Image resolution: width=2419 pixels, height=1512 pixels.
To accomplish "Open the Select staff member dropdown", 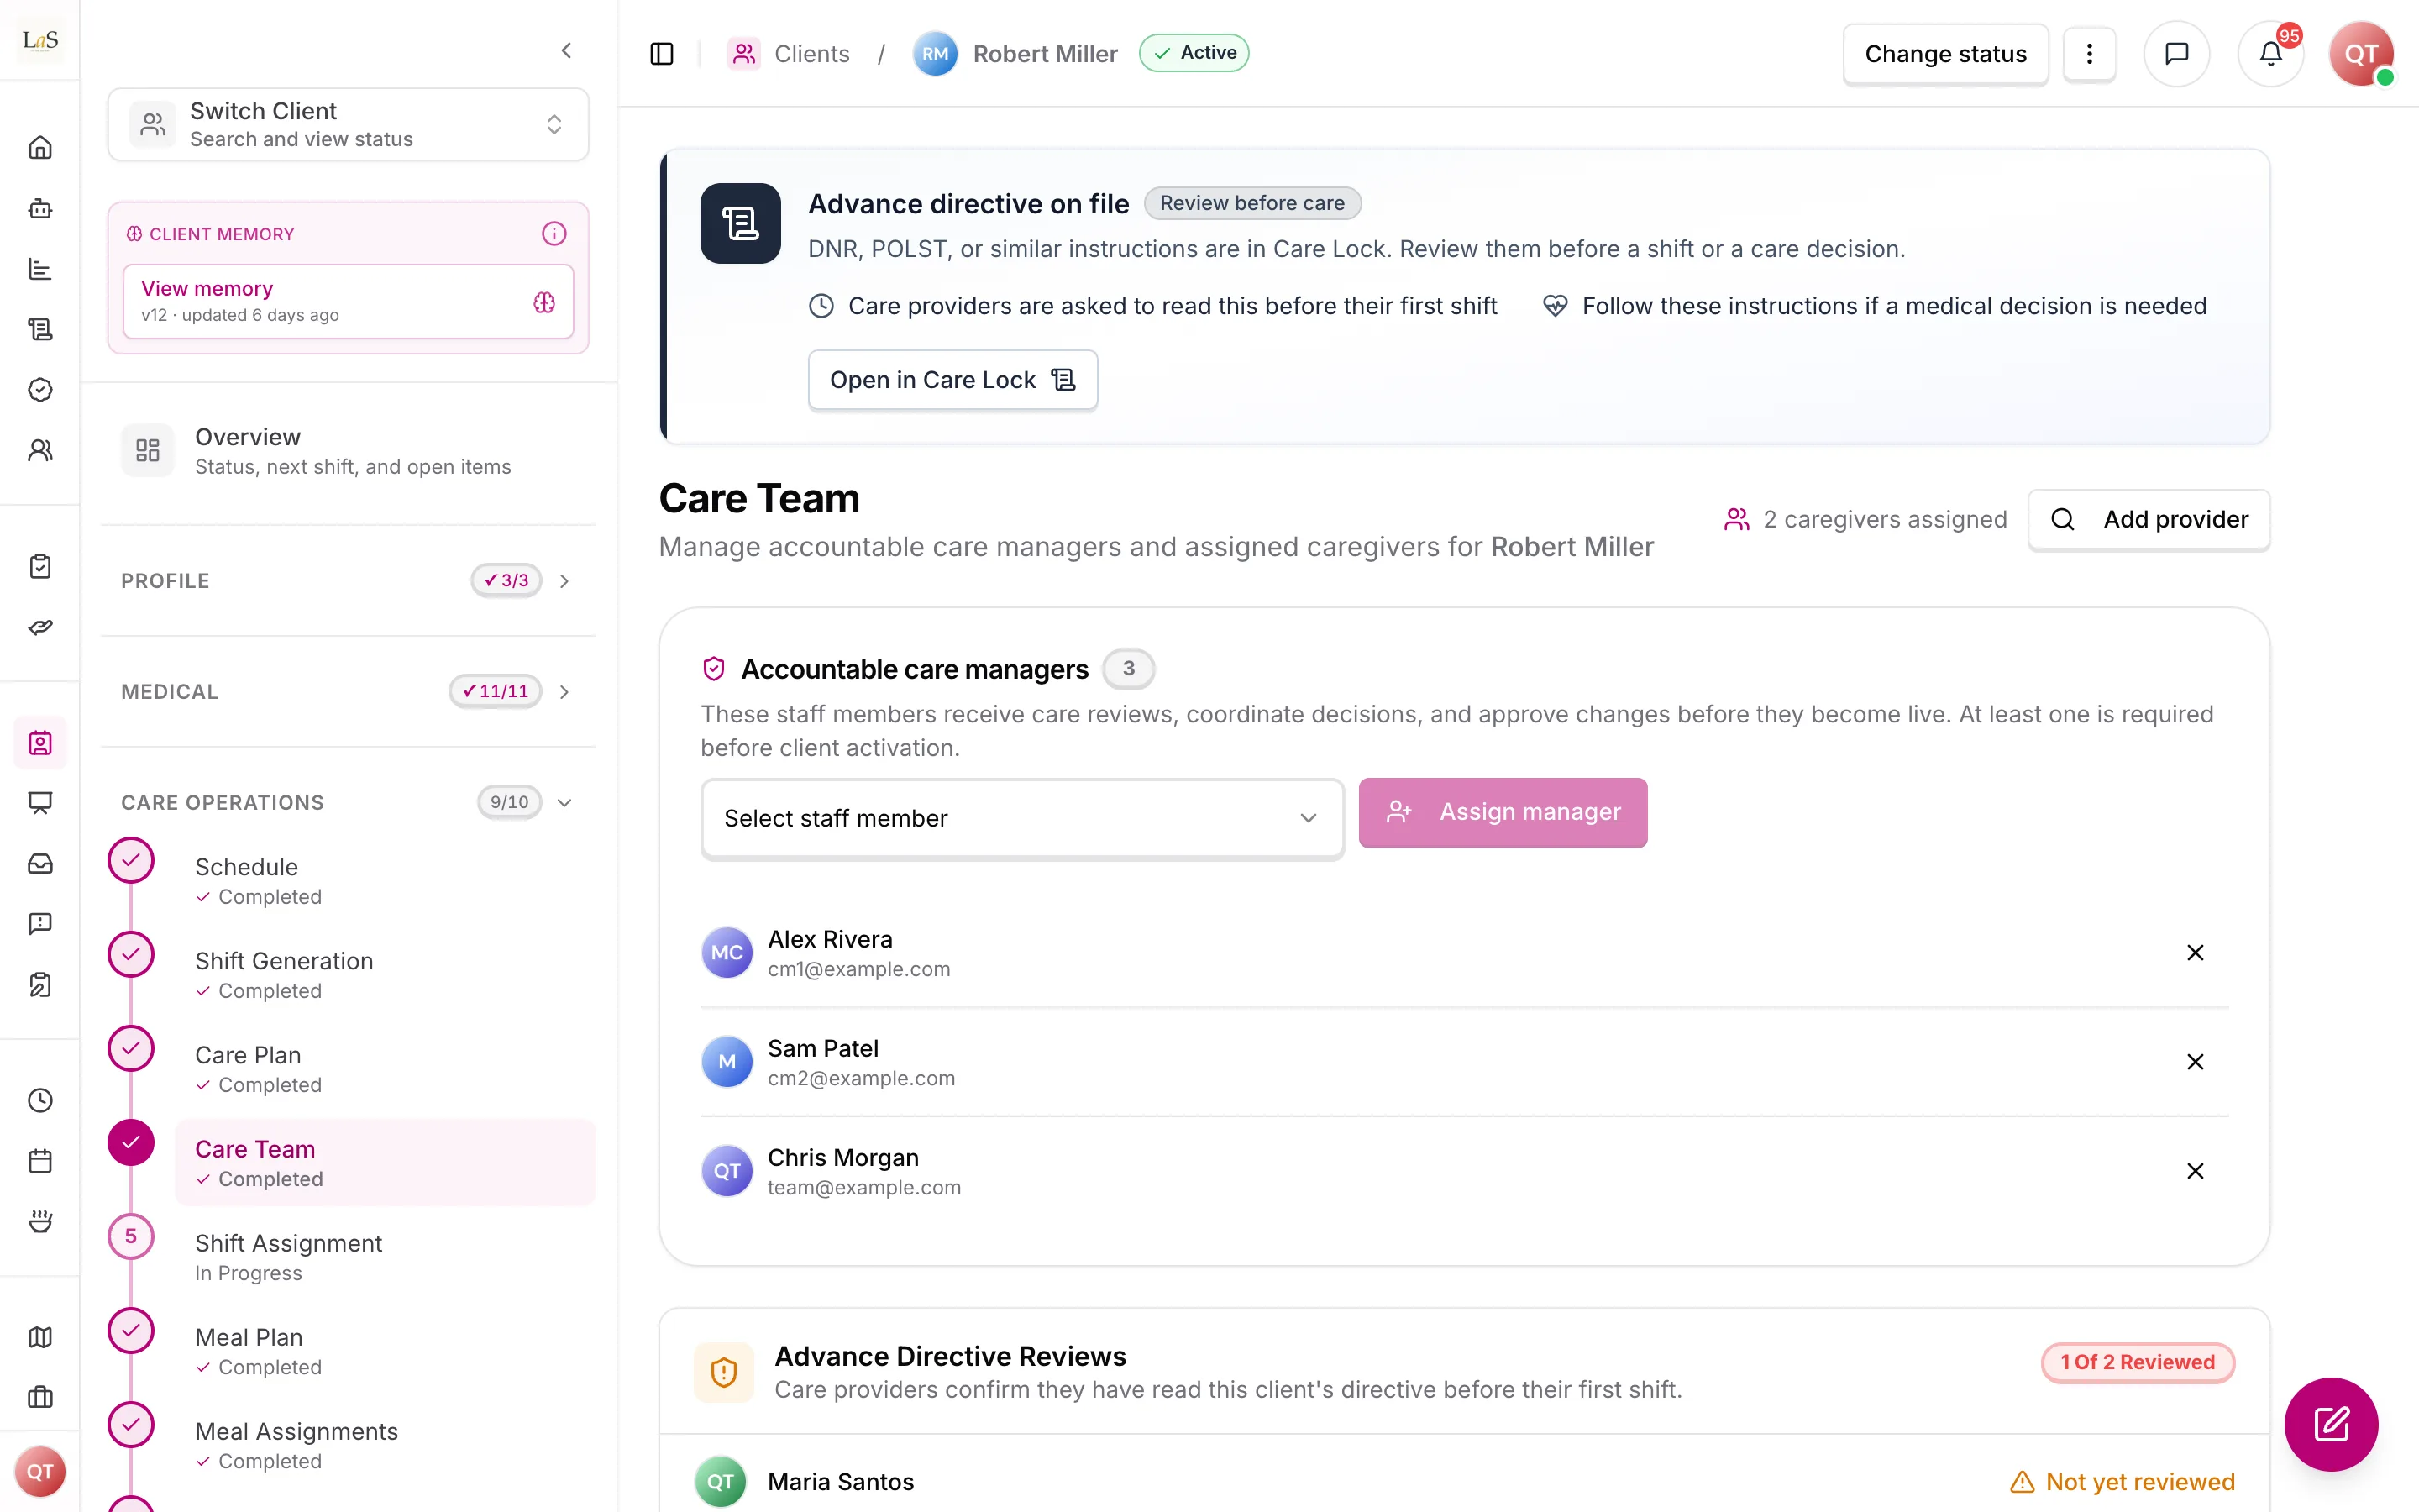I will point(1021,818).
